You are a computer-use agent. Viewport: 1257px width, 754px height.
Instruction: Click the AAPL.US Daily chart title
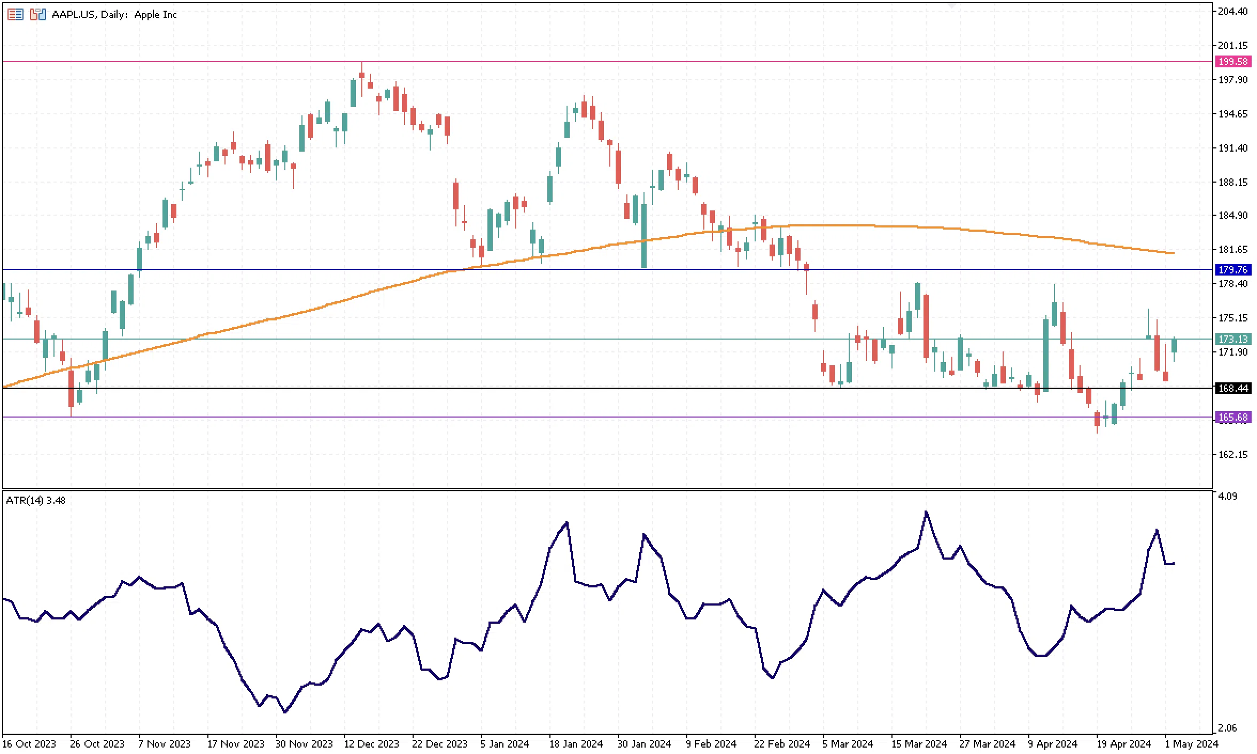click(x=114, y=14)
